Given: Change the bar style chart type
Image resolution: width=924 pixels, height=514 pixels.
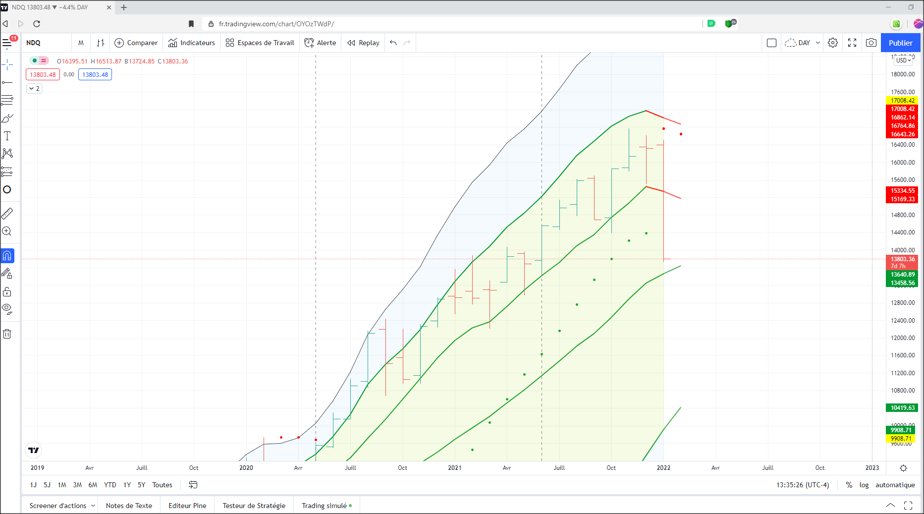Looking at the screenshot, I should click(101, 43).
